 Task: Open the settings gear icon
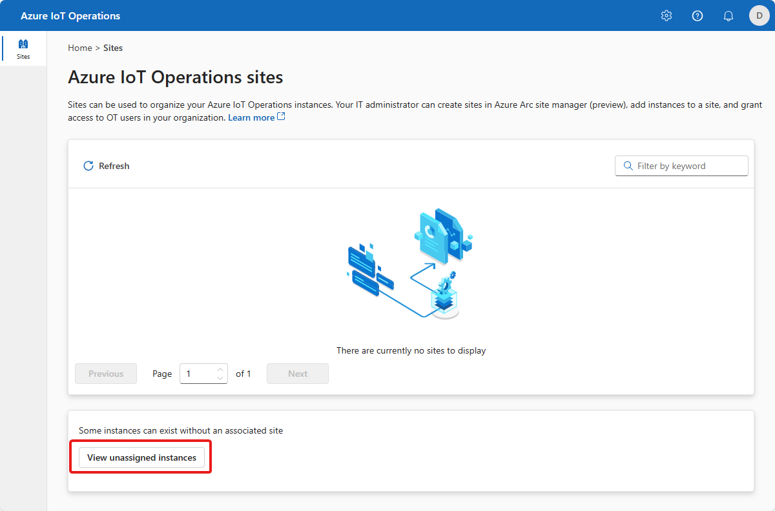(x=666, y=15)
